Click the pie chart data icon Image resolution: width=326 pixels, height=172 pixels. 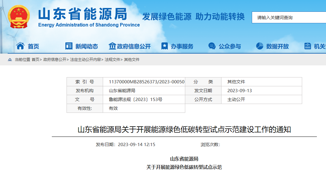[259, 46]
